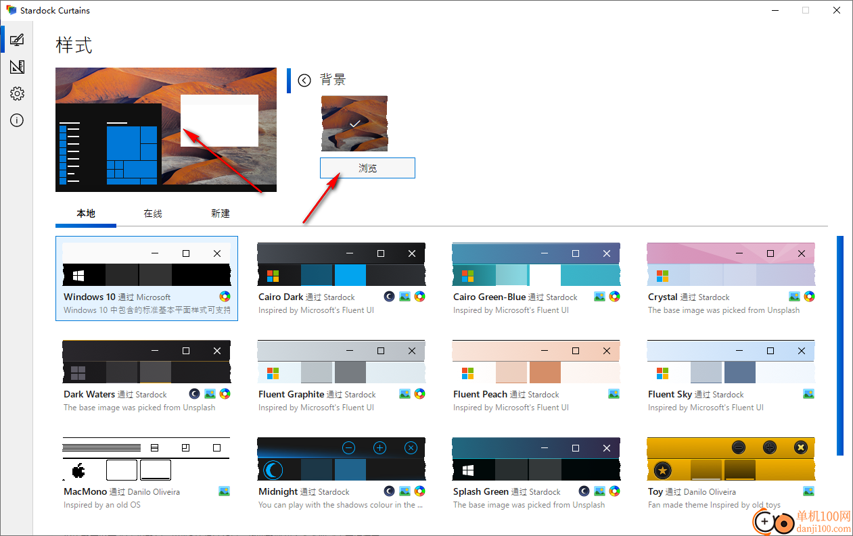Open the About info icon in the sidebar
The width and height of the screenshot is (853, 536).
tap(17, 120)
